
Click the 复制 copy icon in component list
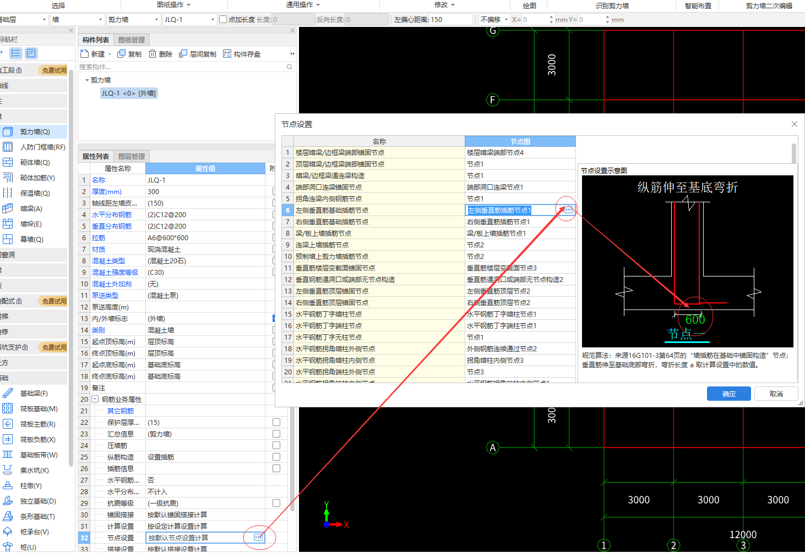(122, 54)
